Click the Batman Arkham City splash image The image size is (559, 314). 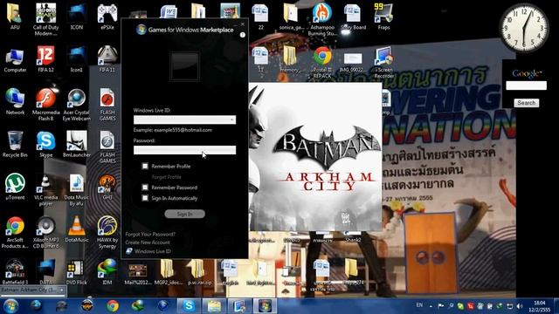click(315, 157)
